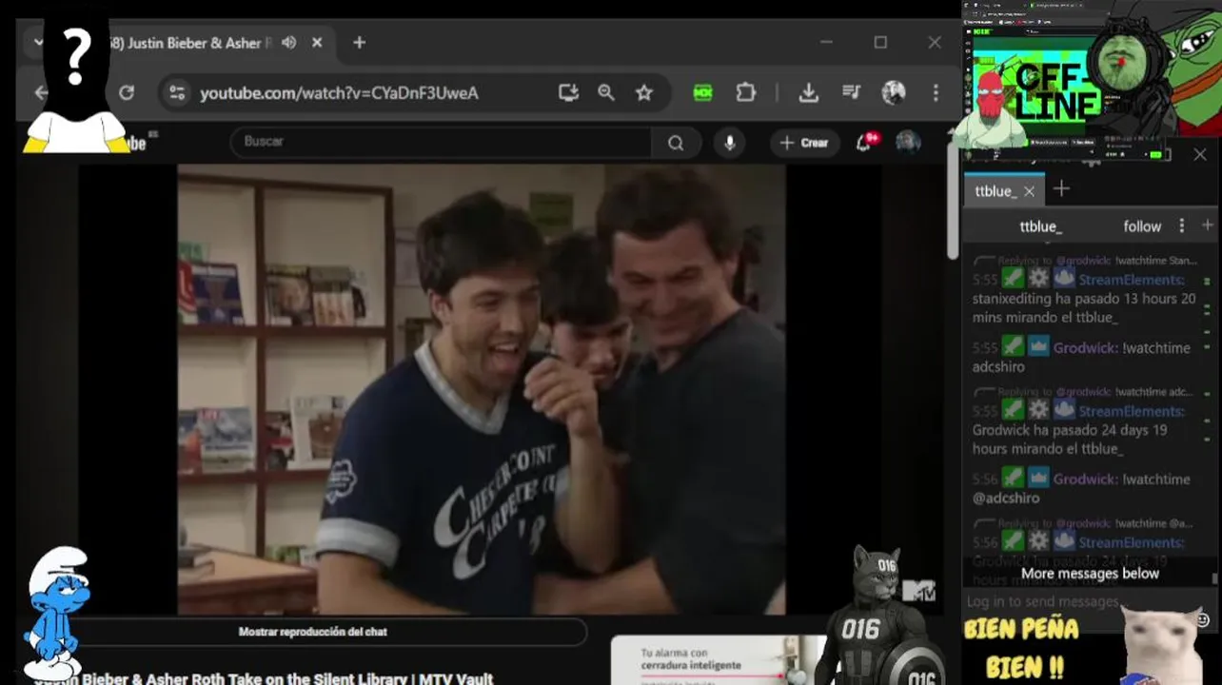The height and width of the screenshot is (685, 1222).
Task: Open the YouTube account avatar menu
Action: coord(908,143)
